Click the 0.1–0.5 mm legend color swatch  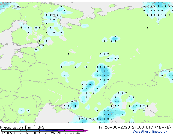tap(5, 130)
